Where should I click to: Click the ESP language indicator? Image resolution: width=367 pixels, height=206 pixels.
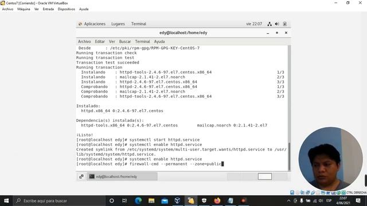(329, 201)
